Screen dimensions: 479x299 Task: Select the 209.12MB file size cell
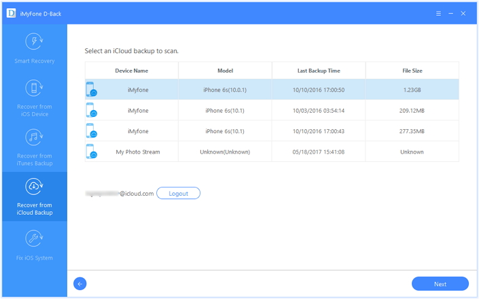pyautogui.click(x=412, y=111)
